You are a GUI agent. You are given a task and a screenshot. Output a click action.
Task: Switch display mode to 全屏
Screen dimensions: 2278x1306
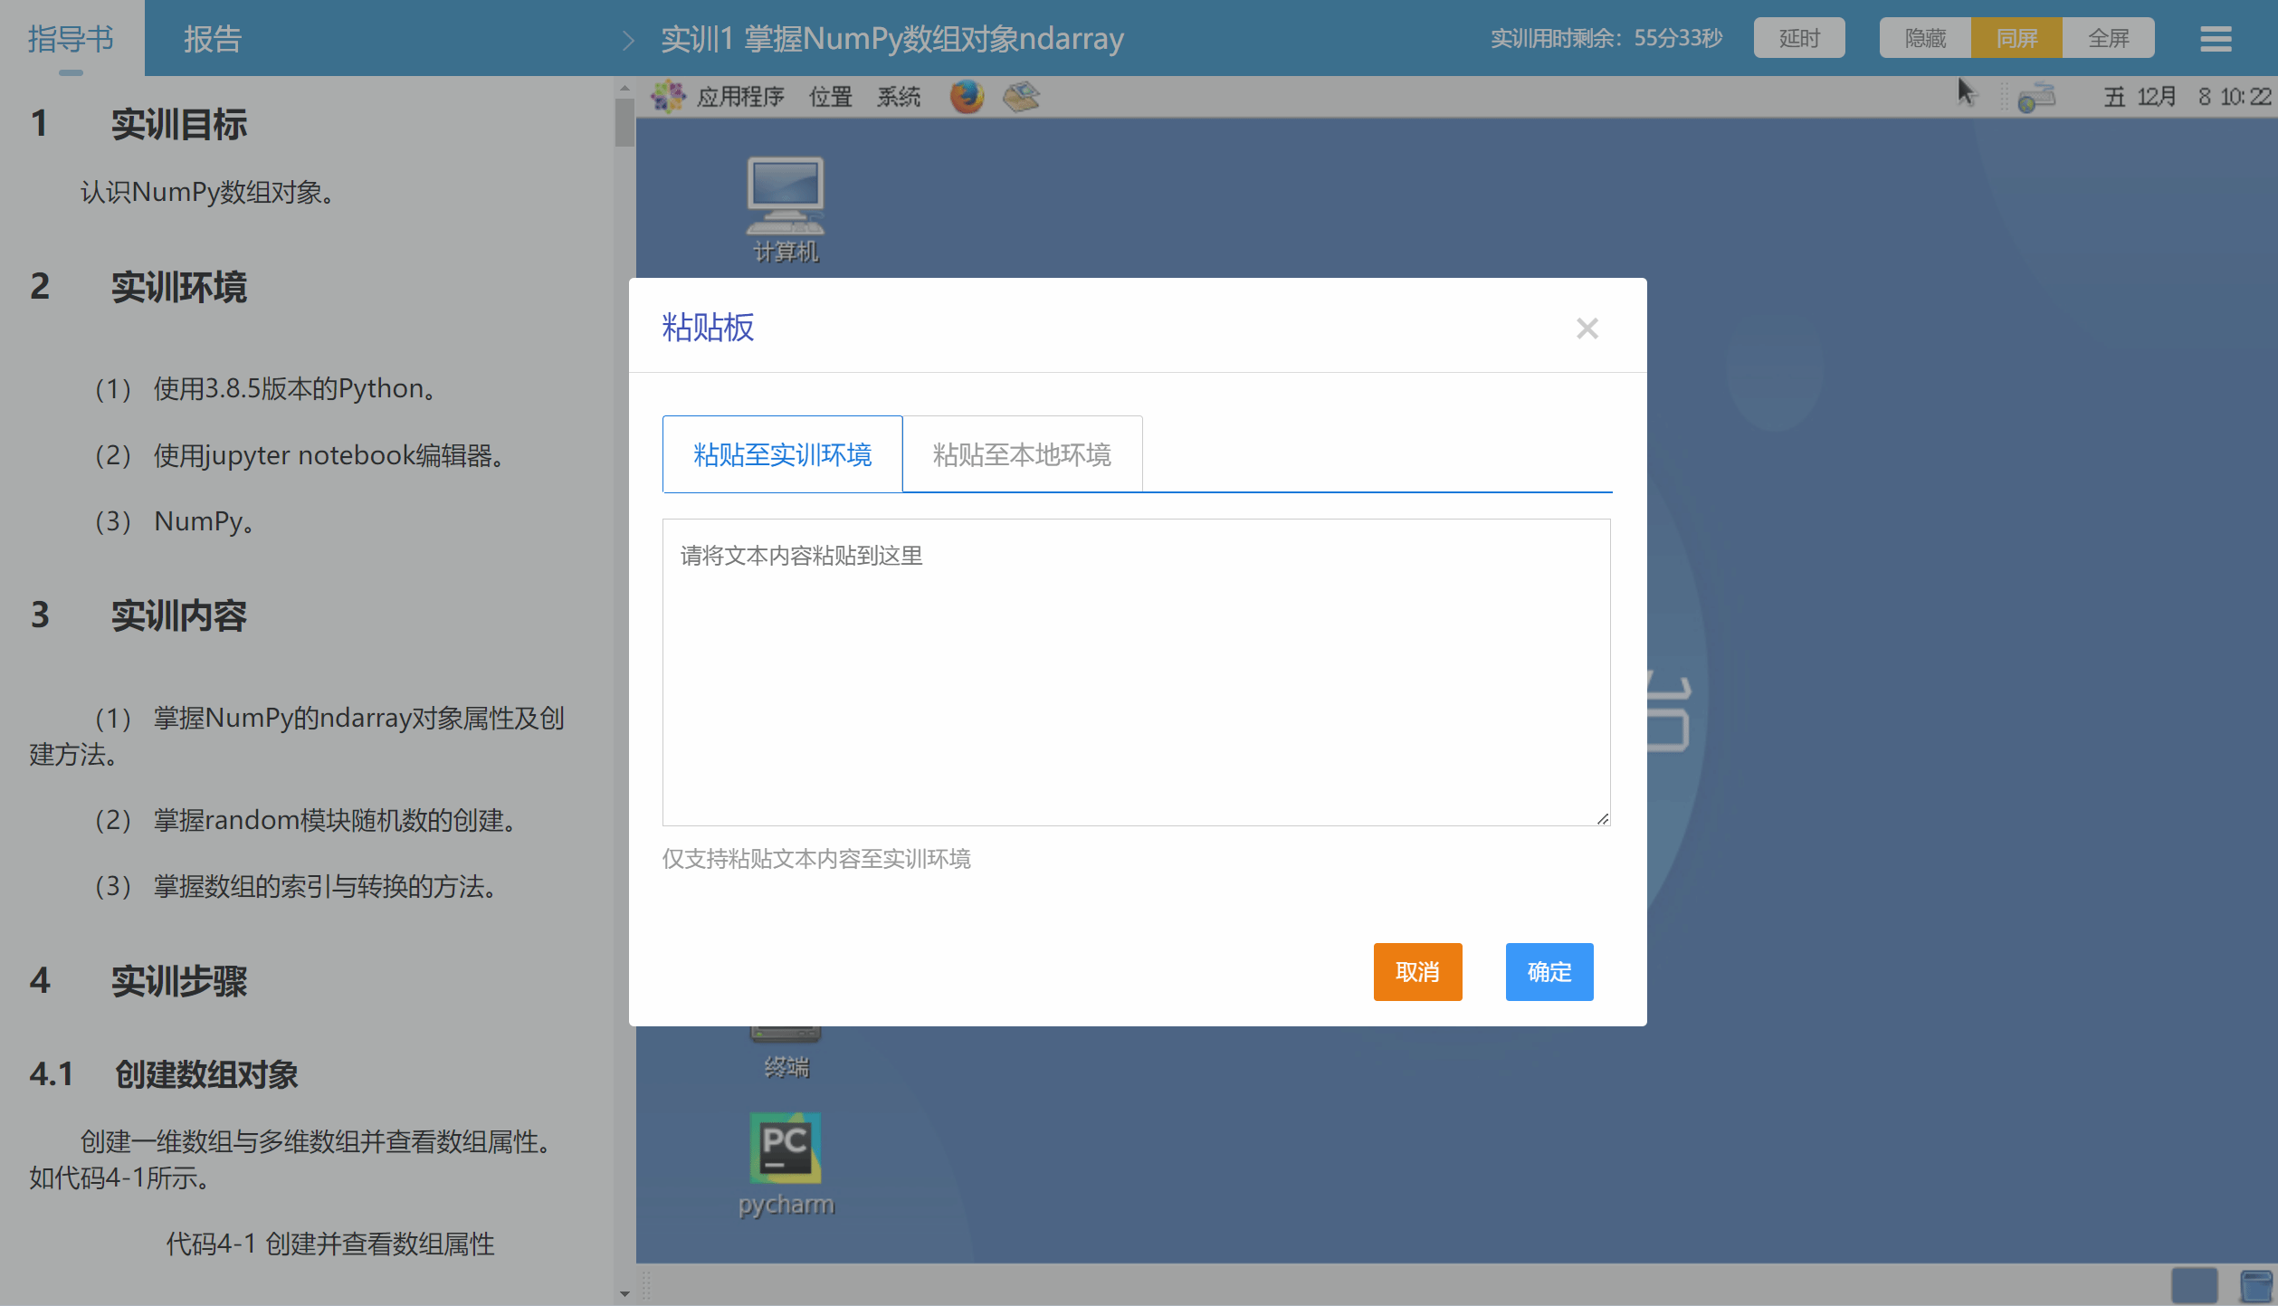pos(2108,38)
